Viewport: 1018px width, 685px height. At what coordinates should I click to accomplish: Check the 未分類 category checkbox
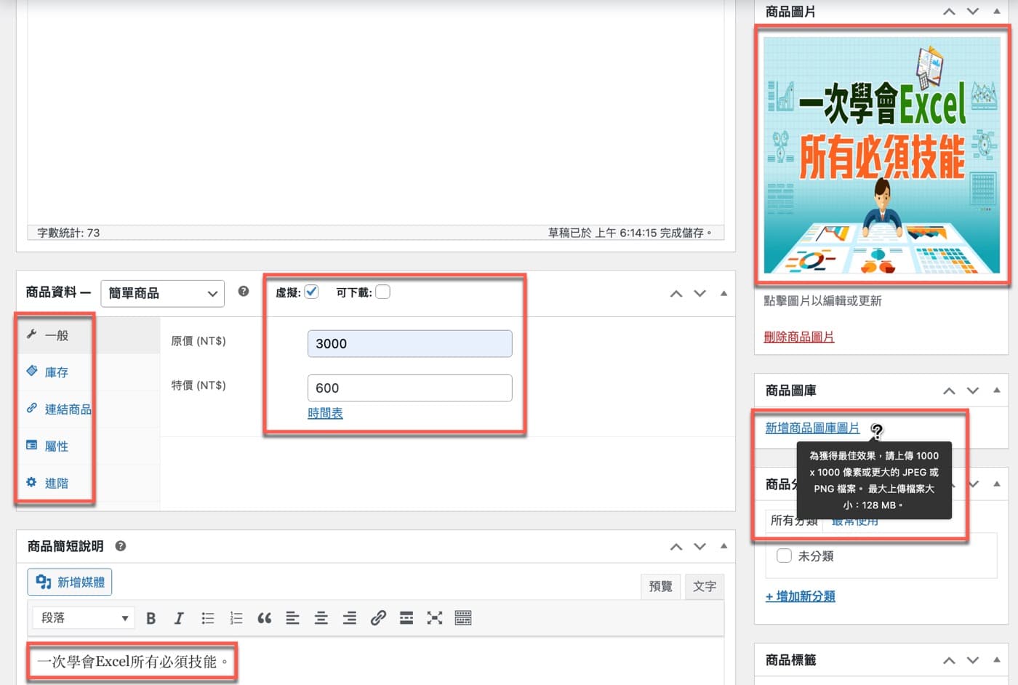[784, 556]
